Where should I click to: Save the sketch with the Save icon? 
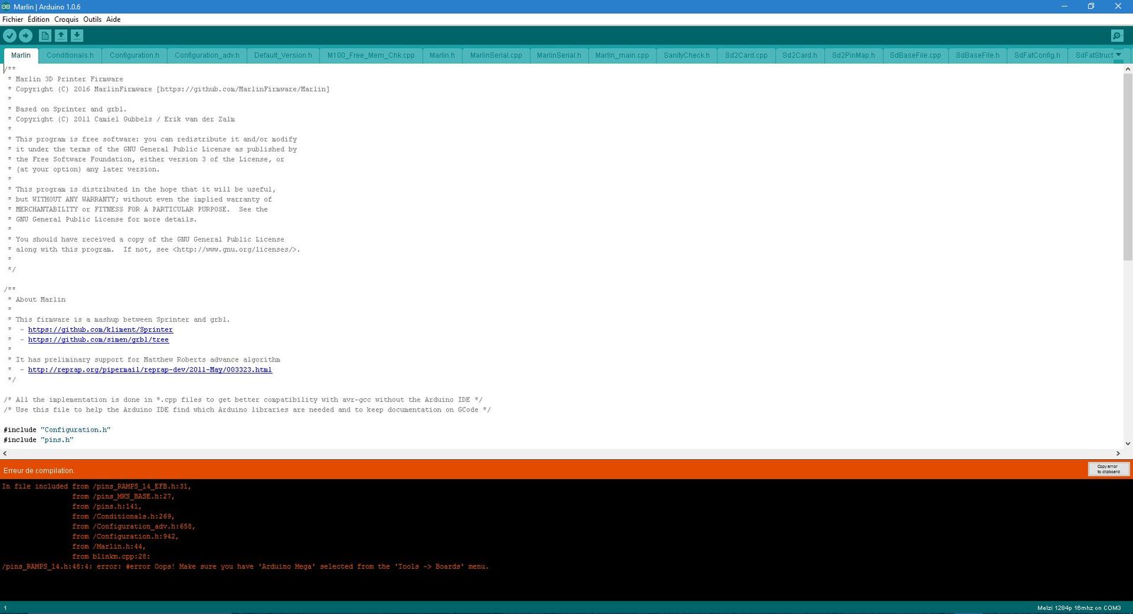[77, 35]
